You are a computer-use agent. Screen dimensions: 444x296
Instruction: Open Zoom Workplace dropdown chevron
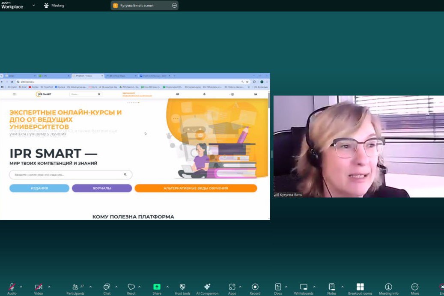pos(34,6)
